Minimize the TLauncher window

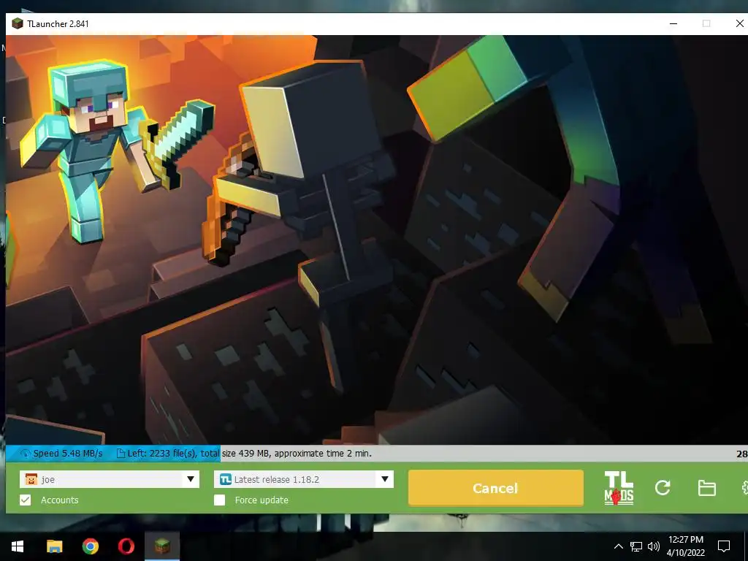pos(673,23)
